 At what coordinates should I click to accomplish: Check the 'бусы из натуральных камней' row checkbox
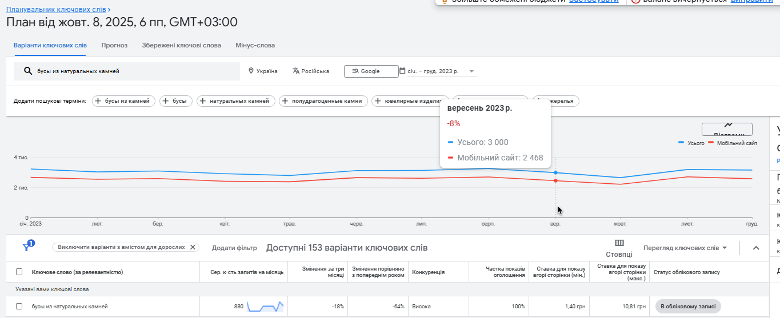coord(19,307)
